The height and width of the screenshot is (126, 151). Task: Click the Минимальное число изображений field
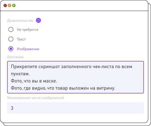[75, 108]
